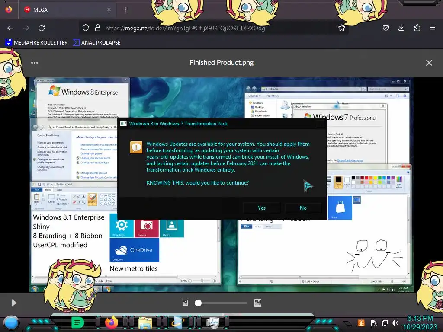This screenshot has height=332, width=443.
Task: Click the Finished Product.png preview image
Action: pyautogui.click(x=221, y=185)
